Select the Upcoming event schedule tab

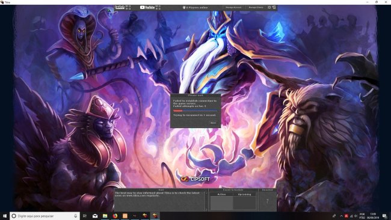(x=244, y=194)
